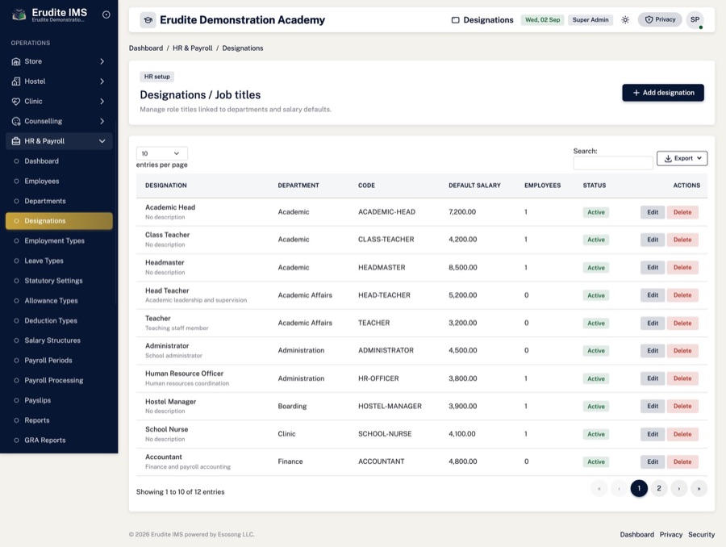Screen dimensions: 726x547
Task: Open Payroll Processing in sidebar
Action: click(59, 380)
